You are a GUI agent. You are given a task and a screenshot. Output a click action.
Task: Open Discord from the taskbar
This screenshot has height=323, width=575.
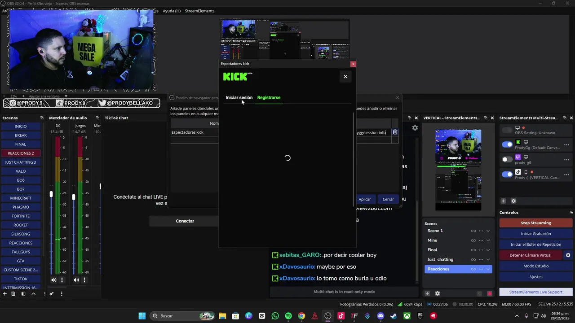380,316
